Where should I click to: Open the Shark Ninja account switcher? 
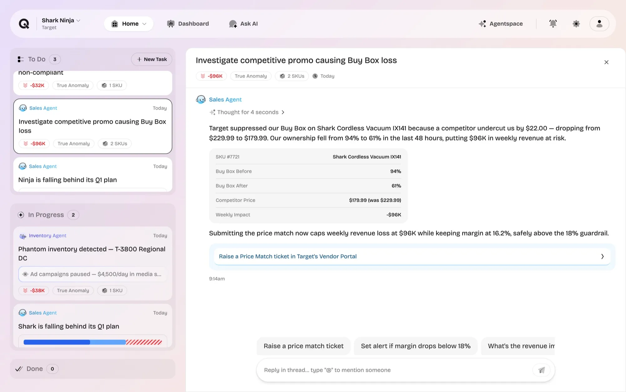[61, 23]
